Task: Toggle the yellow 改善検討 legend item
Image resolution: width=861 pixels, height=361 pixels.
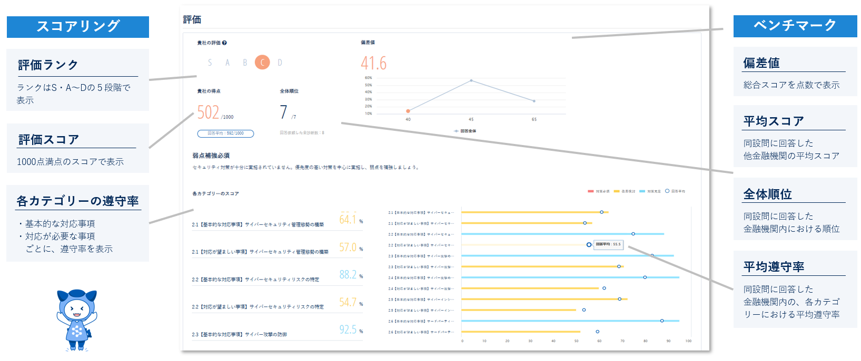Action: click(x=625, y=191)
